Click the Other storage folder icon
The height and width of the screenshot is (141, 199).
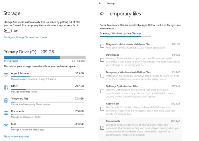click(x=6, y=88)
